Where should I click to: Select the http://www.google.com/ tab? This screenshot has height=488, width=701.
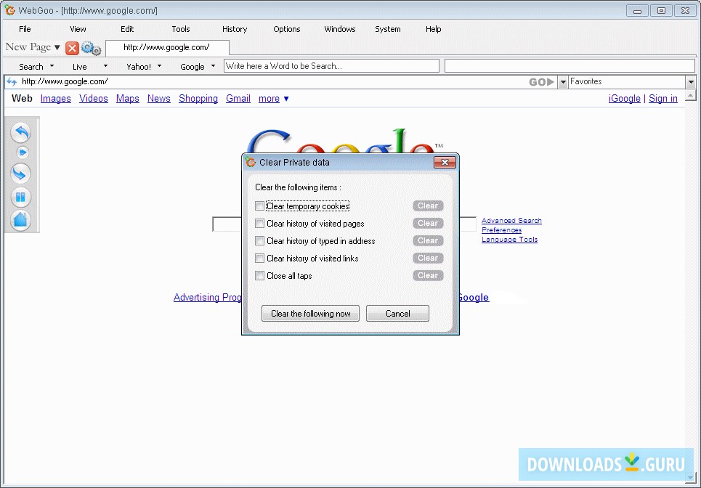167,47
